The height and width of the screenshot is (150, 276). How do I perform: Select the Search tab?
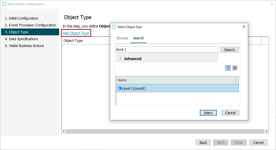(x=138, y=38)
